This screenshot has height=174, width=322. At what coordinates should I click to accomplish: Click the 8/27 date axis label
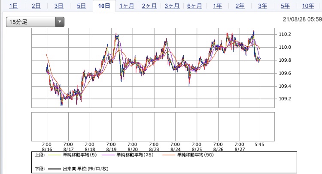coord(240,150)
